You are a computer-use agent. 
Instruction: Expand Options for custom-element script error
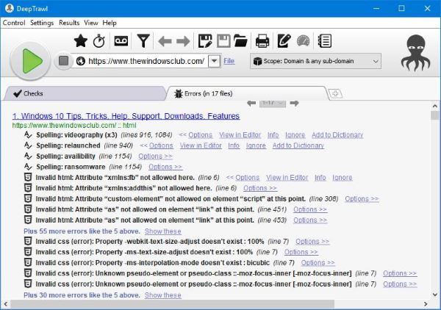click(362, 199)
